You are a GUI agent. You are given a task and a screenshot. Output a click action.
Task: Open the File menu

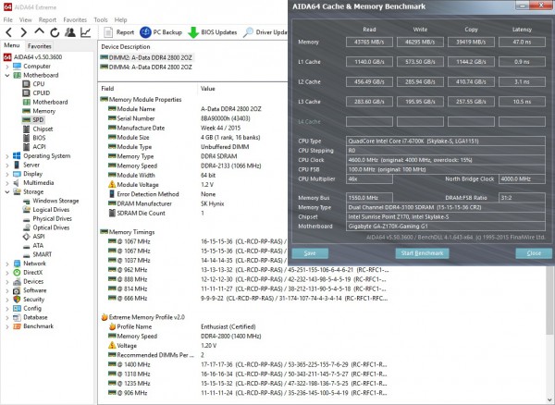click(7, 19)
